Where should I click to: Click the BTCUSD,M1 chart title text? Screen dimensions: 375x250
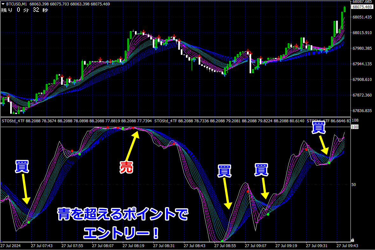click(17, 4)
